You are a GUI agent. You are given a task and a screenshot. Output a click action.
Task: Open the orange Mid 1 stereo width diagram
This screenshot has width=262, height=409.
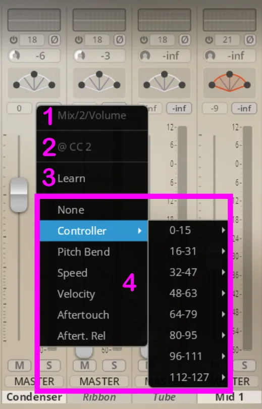pos(229,83)
